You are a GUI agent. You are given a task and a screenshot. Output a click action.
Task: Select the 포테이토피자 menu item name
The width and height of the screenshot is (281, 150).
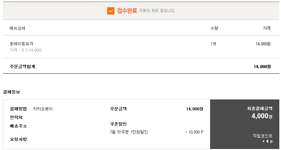click(21, 44)
